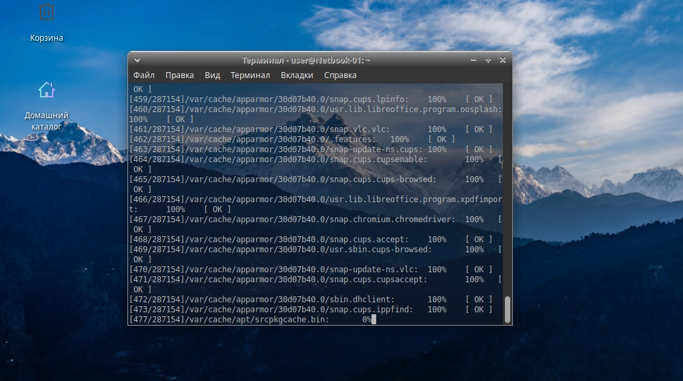Open the Справка menu
Image resolution: width=683 pixels, height=381 pixels.
point(340,75)
